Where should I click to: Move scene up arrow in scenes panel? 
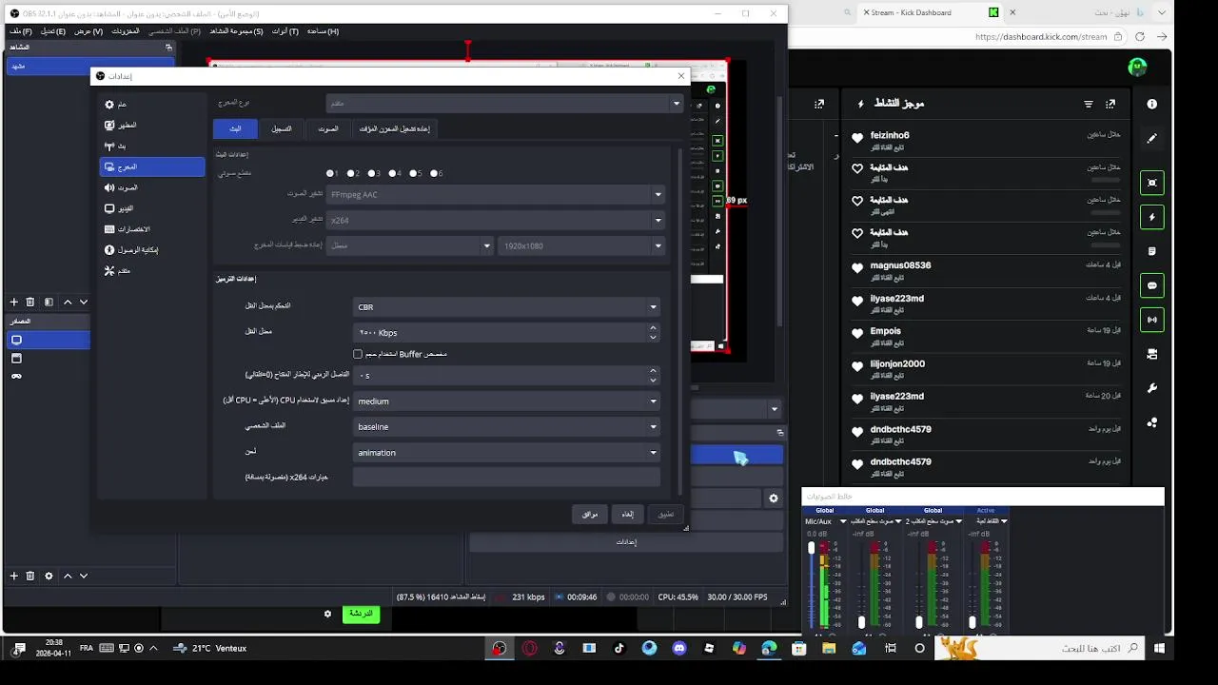tap(68, 302)
